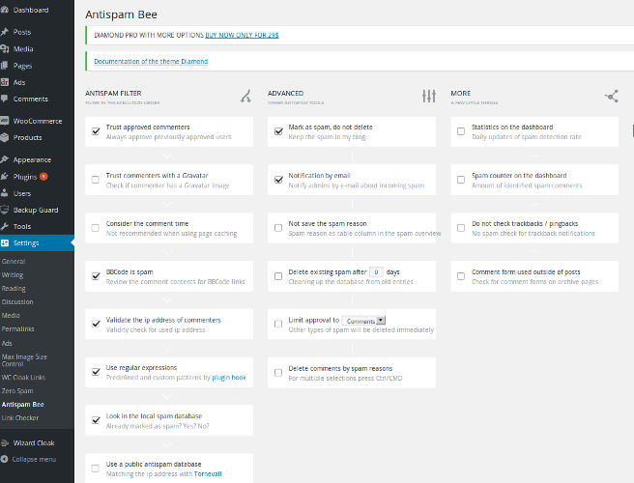Click the WooCommerce menu label
The image size is (634, 483).
pos(38,121)
